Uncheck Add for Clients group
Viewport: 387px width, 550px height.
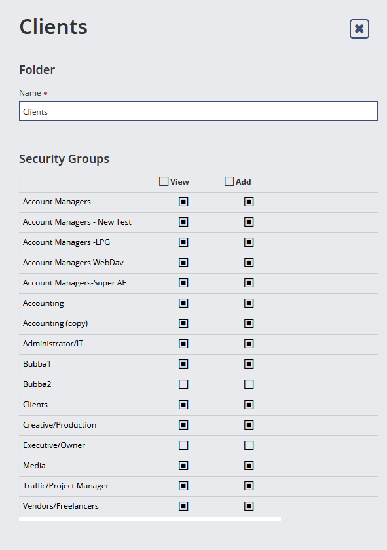(249, 405)
